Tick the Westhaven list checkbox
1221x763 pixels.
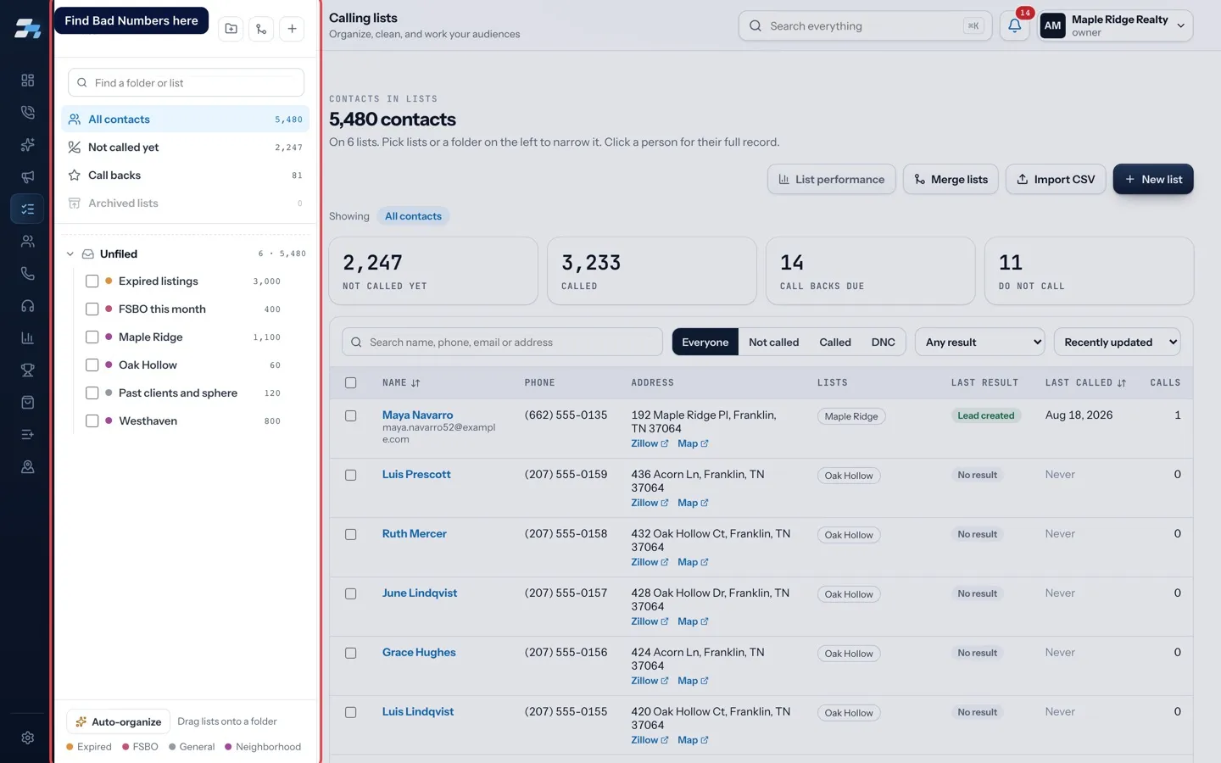pos(92,421)
